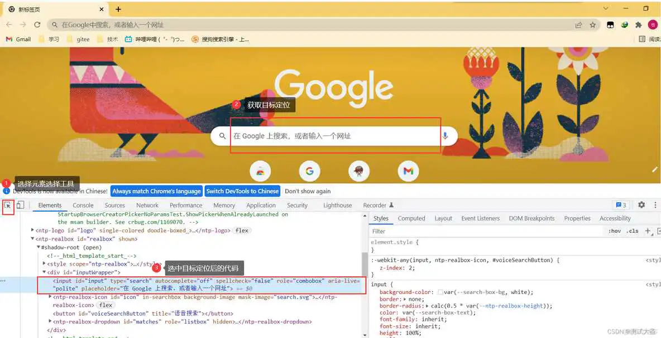Expand the <ntp-realbox-icon> tree node
Image resolution: width=661 pixels, height=338 pixels.
[x=50, y=297]
